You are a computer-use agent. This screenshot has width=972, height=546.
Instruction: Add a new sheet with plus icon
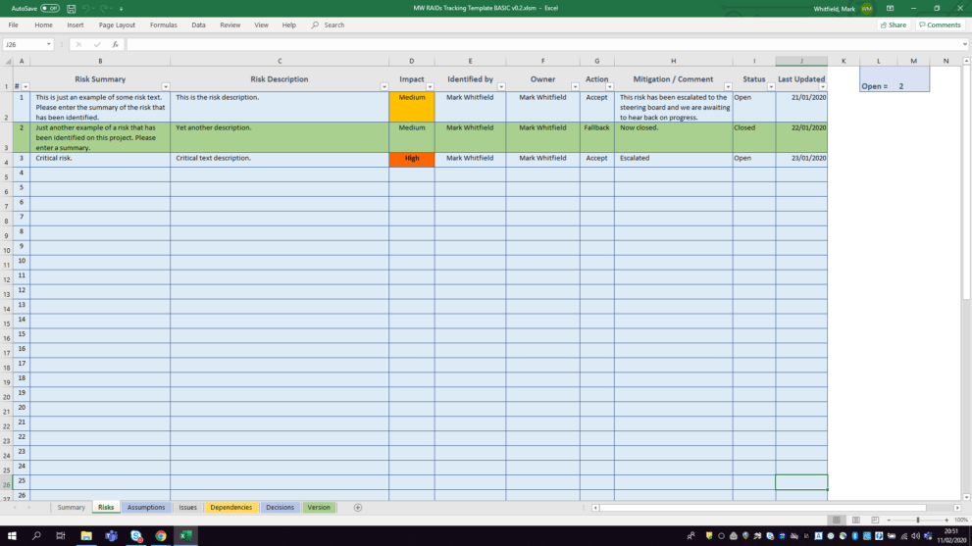[x=358, y=508]
